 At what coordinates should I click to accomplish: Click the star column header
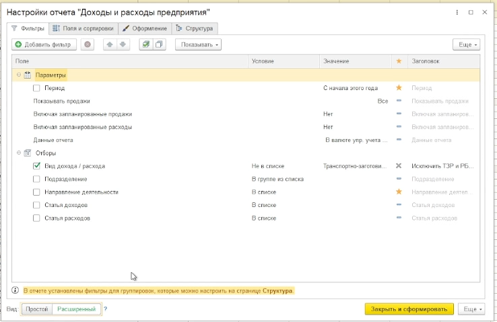(x=399, y=61)
